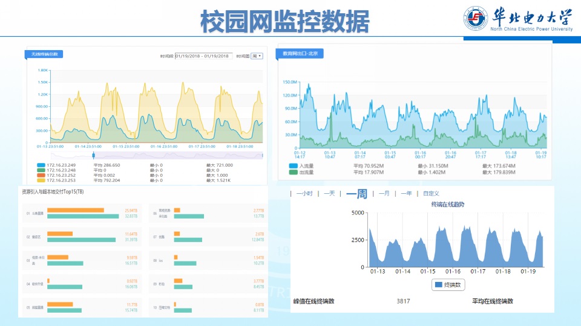Toggle the orange 172.16.23.252 legend series
The image size is (581, 326).
(x=41, y=175)
